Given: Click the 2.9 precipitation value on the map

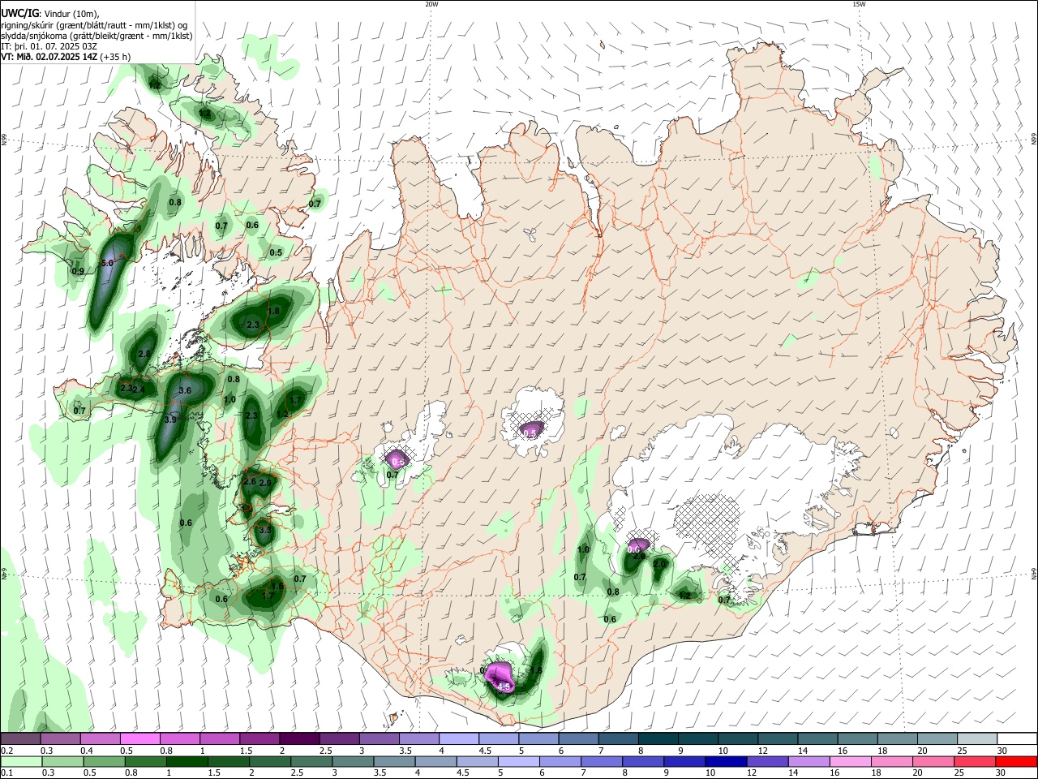Looking at the screenshot, I should coord(264,484).
